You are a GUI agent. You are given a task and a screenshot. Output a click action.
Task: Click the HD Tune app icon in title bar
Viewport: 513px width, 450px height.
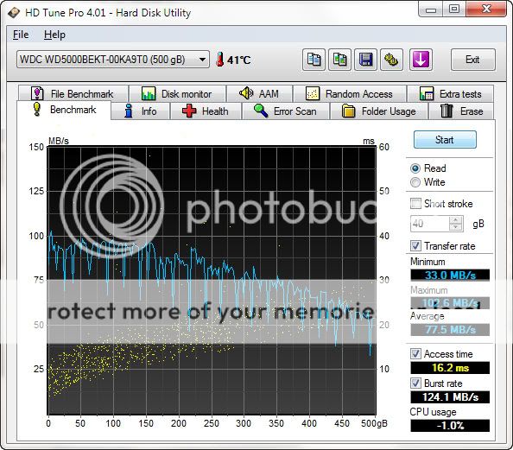point(14,12)
